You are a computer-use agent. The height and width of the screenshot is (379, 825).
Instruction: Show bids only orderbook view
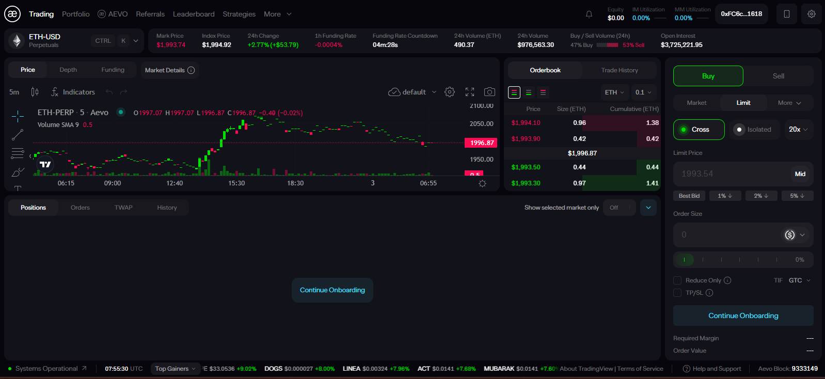pyautogui.click(x=529, y=92)
